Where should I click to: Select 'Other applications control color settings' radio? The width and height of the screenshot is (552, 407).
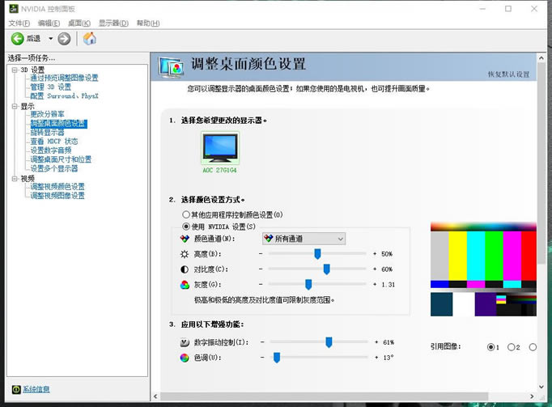186,214
